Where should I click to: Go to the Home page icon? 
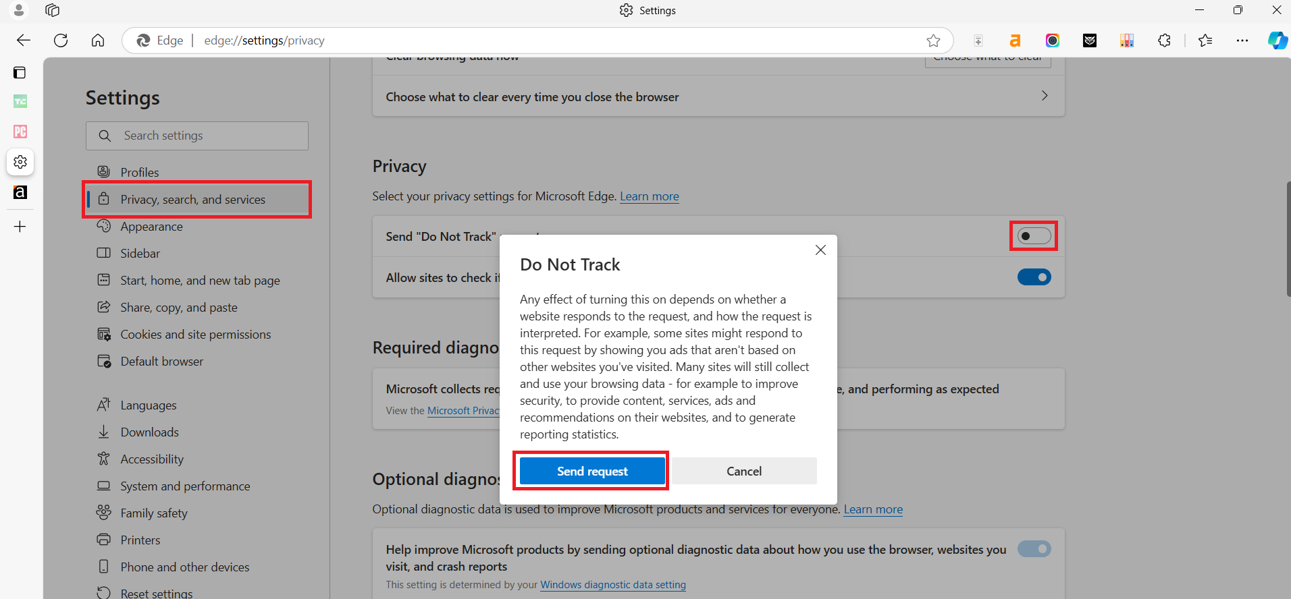point(98,40)
